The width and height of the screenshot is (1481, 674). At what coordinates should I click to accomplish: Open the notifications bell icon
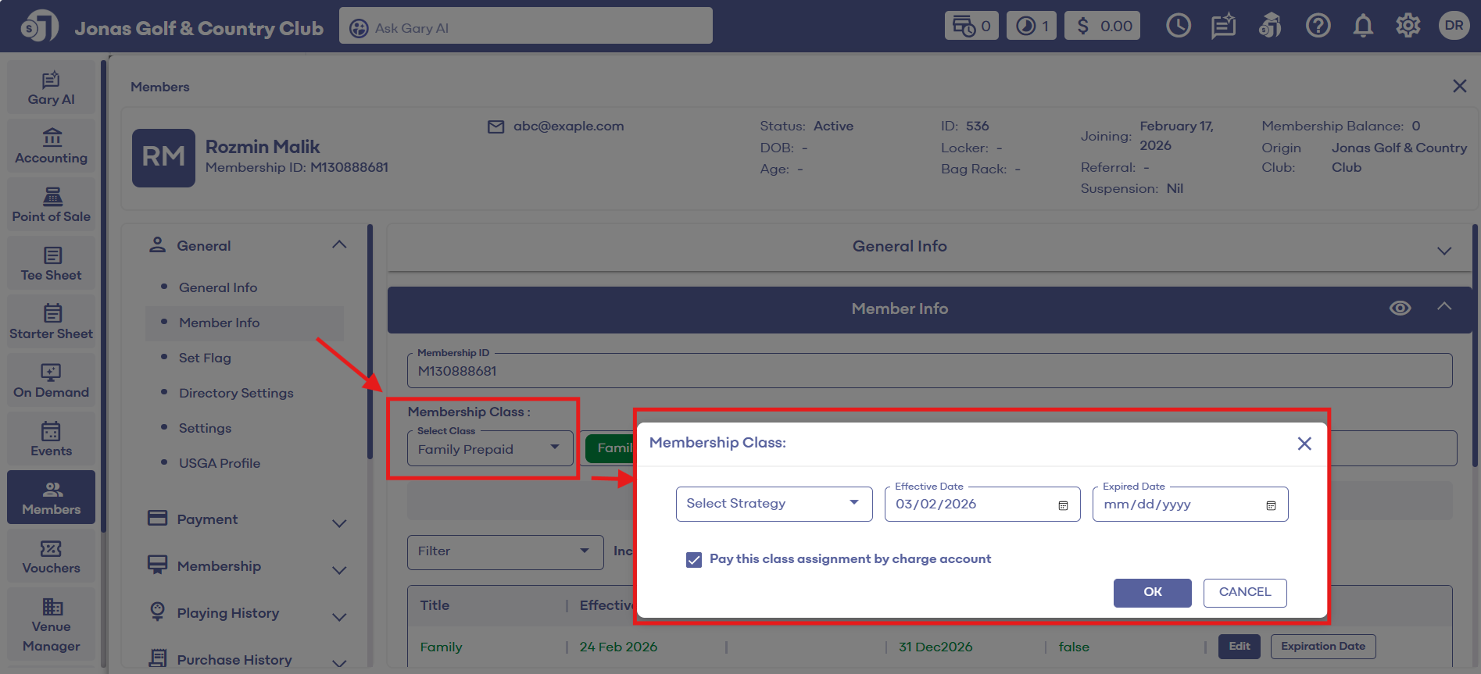pyautogui.click(x=1363, y=26)
